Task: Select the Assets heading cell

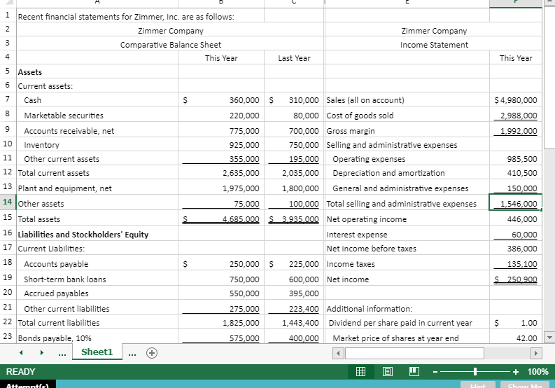Action: [x=97, y=71]
